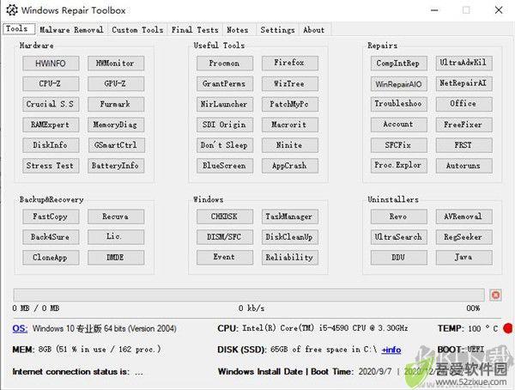Click the download progress bar
The image size is (515, 390).
pos(249,295)
